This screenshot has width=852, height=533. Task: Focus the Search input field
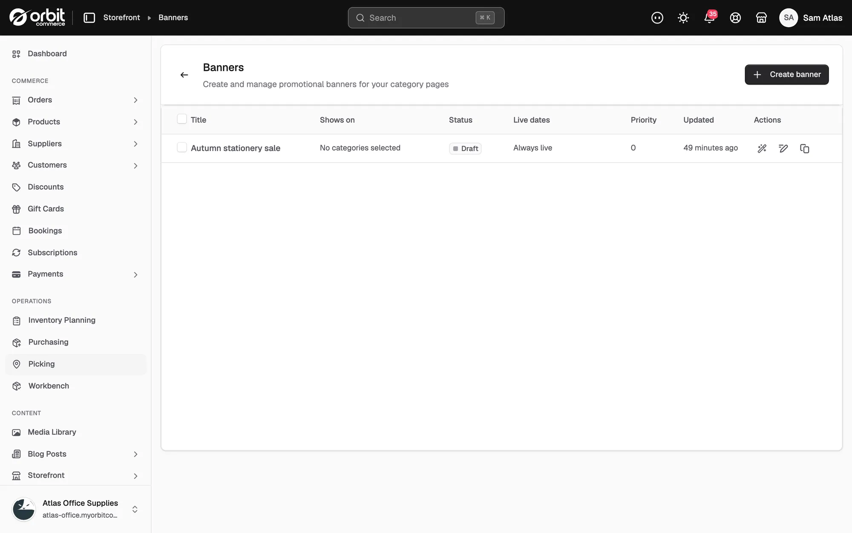426,18
